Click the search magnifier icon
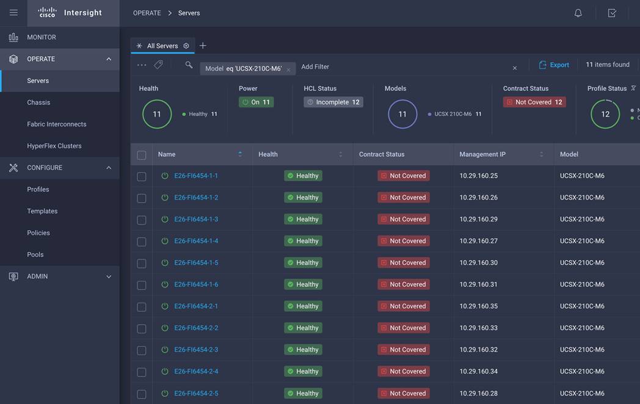 tap(189, 65)
